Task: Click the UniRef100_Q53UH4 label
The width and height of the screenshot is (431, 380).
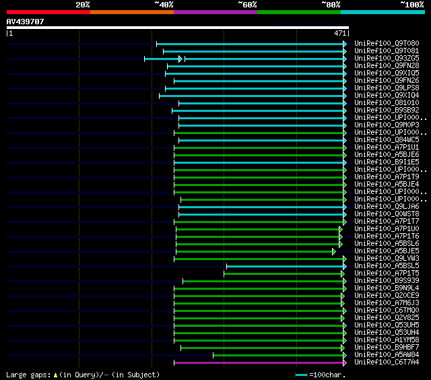Action: pos(387,333)
